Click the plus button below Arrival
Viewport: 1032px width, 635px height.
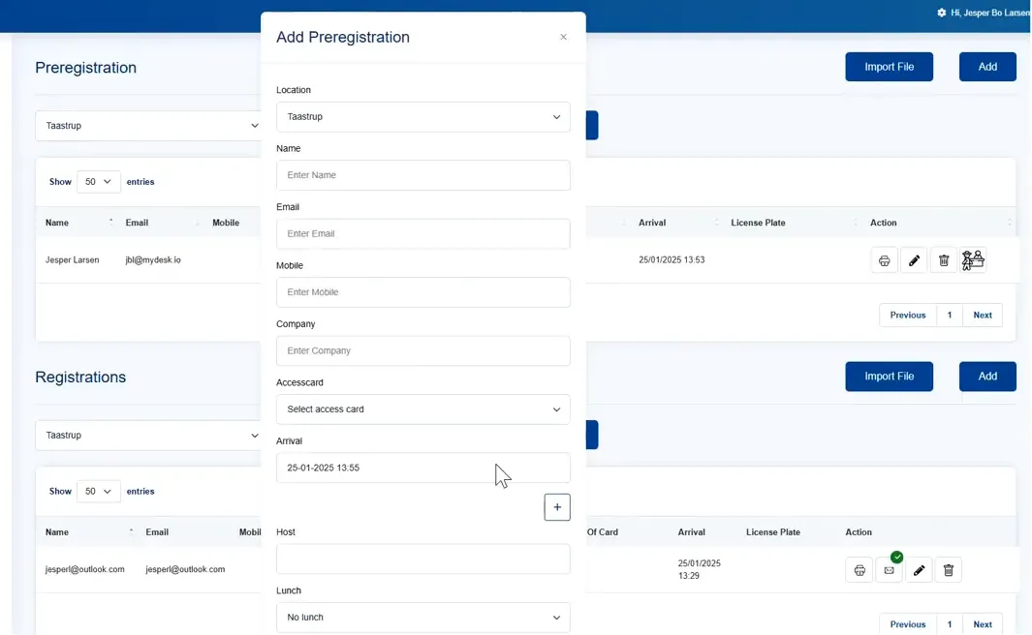(x=557, y=507)
